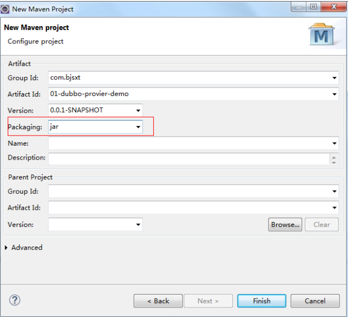This screenshot has height=317, width=348.
Task: Click the Parent Project Version field
Action: (96, 225)
